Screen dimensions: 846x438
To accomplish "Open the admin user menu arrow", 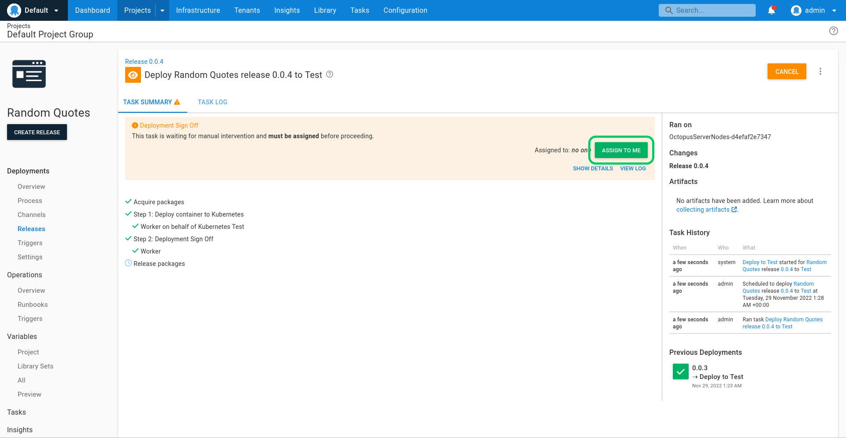I will pyautogui.click(x=834, y=10).
